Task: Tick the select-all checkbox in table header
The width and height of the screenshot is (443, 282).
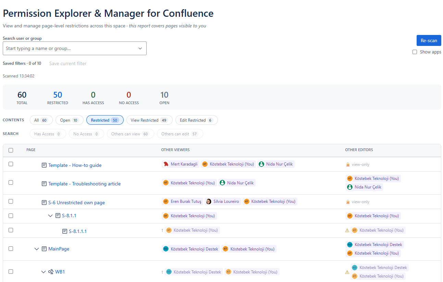Action: pyautogui.click(x=11, y=150)
